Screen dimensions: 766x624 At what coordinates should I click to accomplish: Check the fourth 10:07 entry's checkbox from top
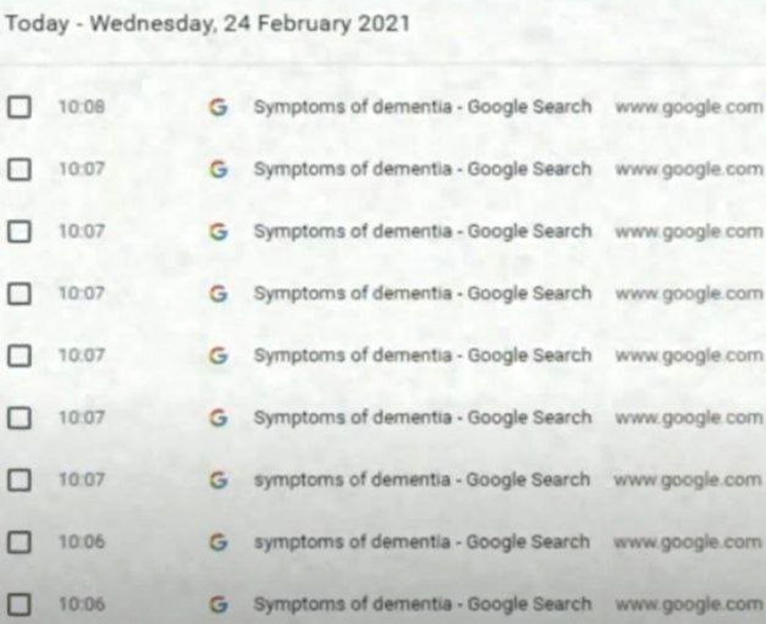coord(19,355)
